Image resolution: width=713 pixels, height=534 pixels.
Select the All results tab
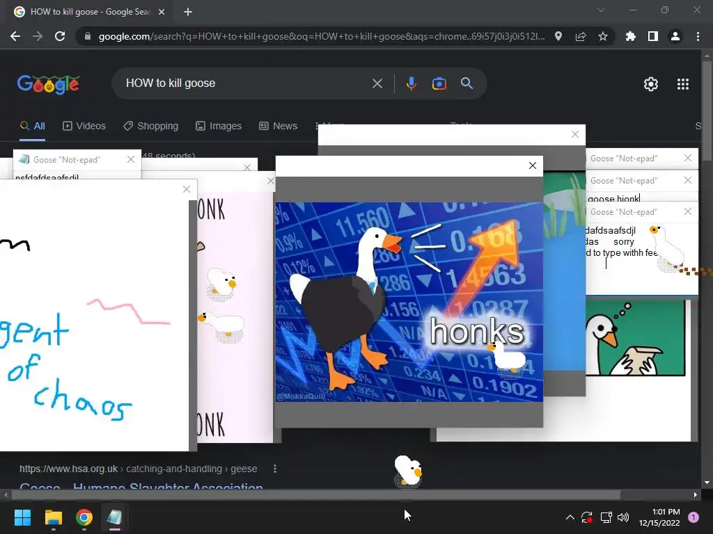tap(33, 127)
